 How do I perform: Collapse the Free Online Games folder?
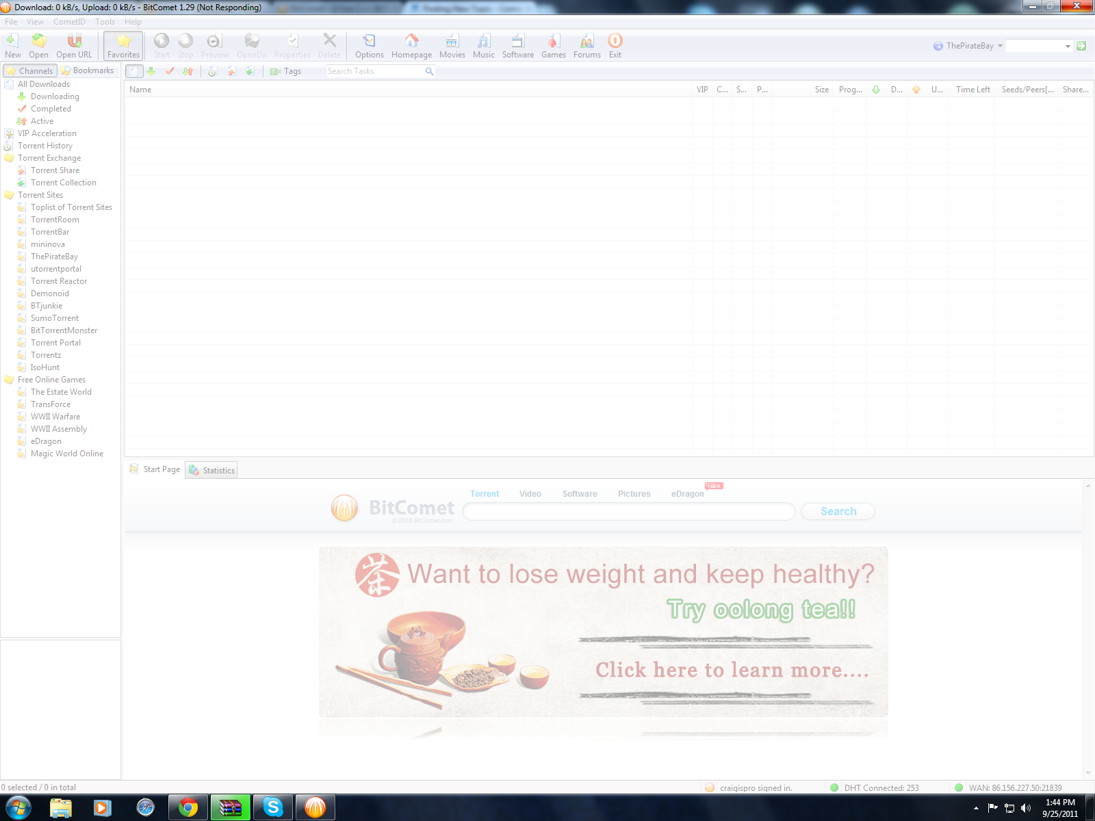tap(51, 380)
